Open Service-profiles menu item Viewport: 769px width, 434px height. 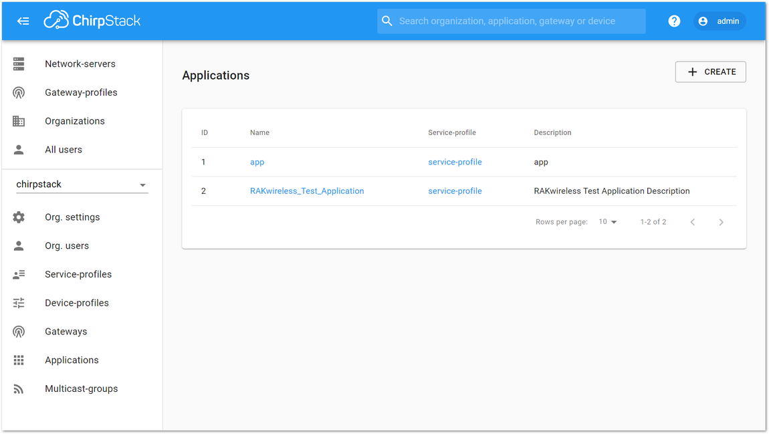(x=82, y=275)
